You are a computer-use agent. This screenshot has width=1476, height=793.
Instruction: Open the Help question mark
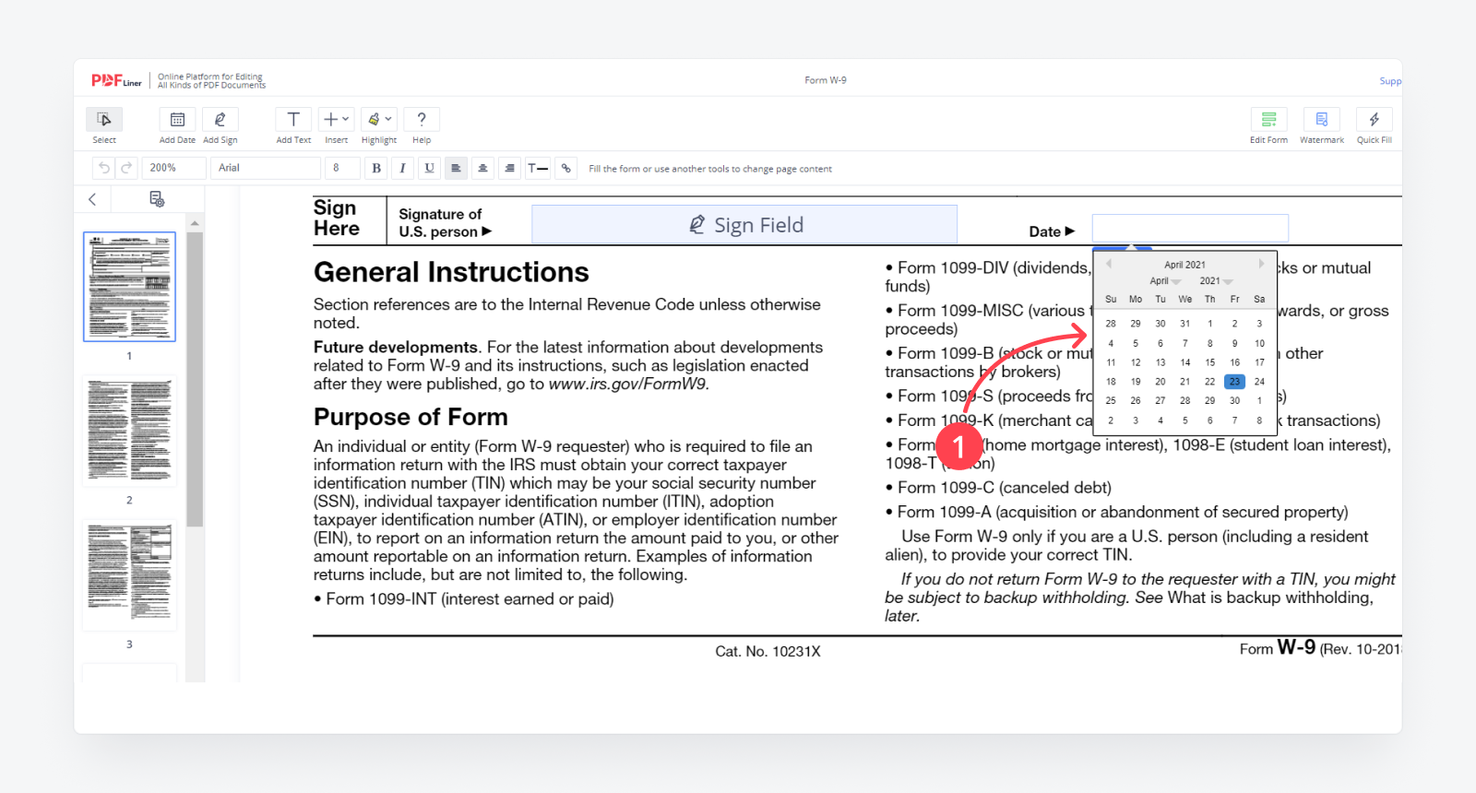pyautogui.click(x=422, y=119)
